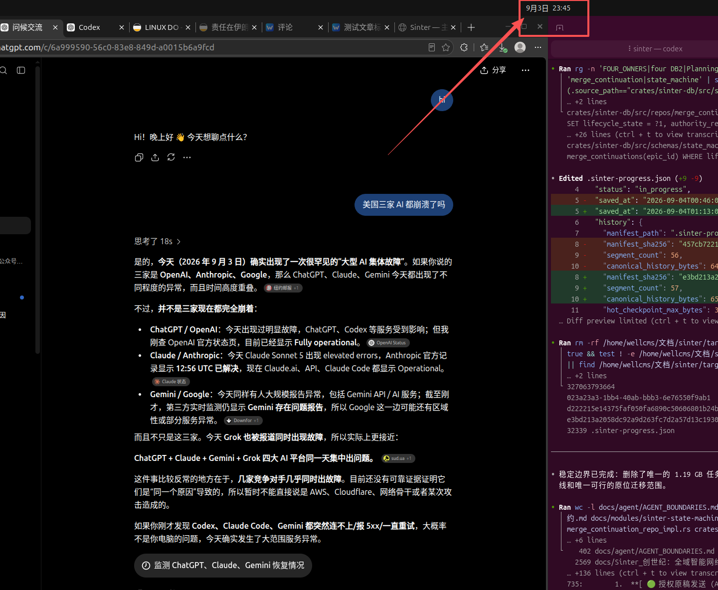The image size is (718, 590).
Task: Expand the '思考了 18s' reasoning section
Action: (158, 241)
